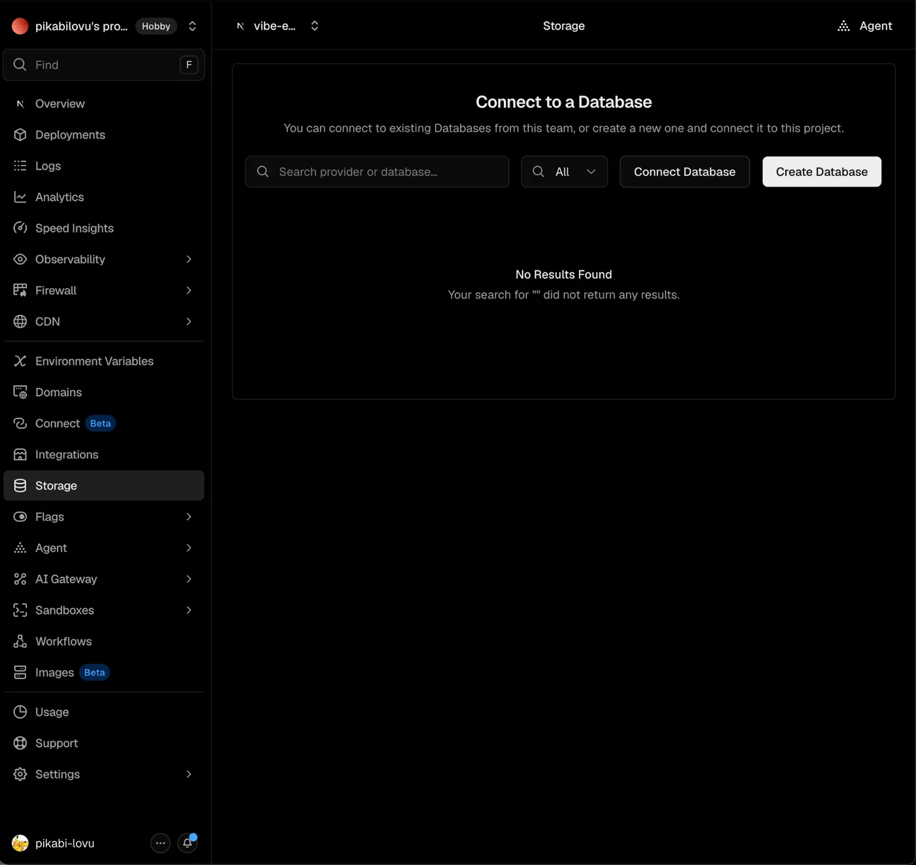Focus the Find search field

(x=104, y=65)
